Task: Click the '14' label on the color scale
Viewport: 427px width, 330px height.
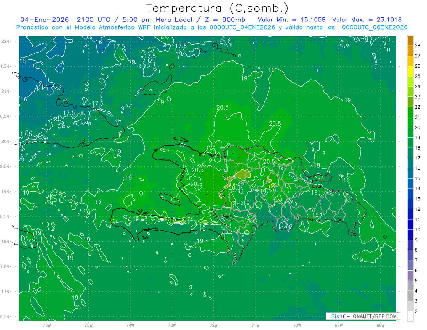Action: (x=418, y=189)
